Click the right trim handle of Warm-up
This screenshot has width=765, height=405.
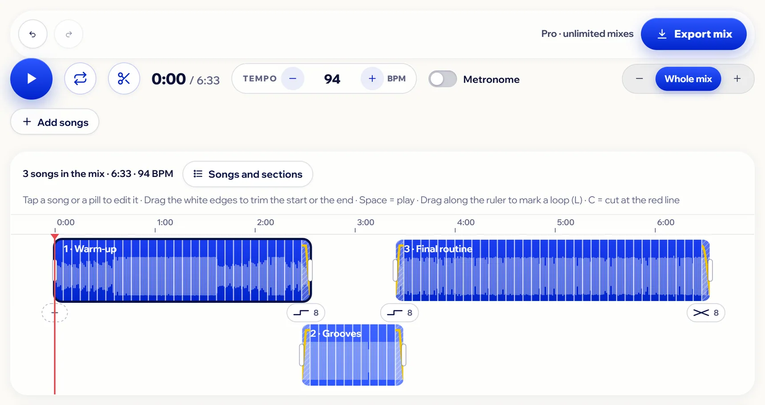click(x=310, y=270)
